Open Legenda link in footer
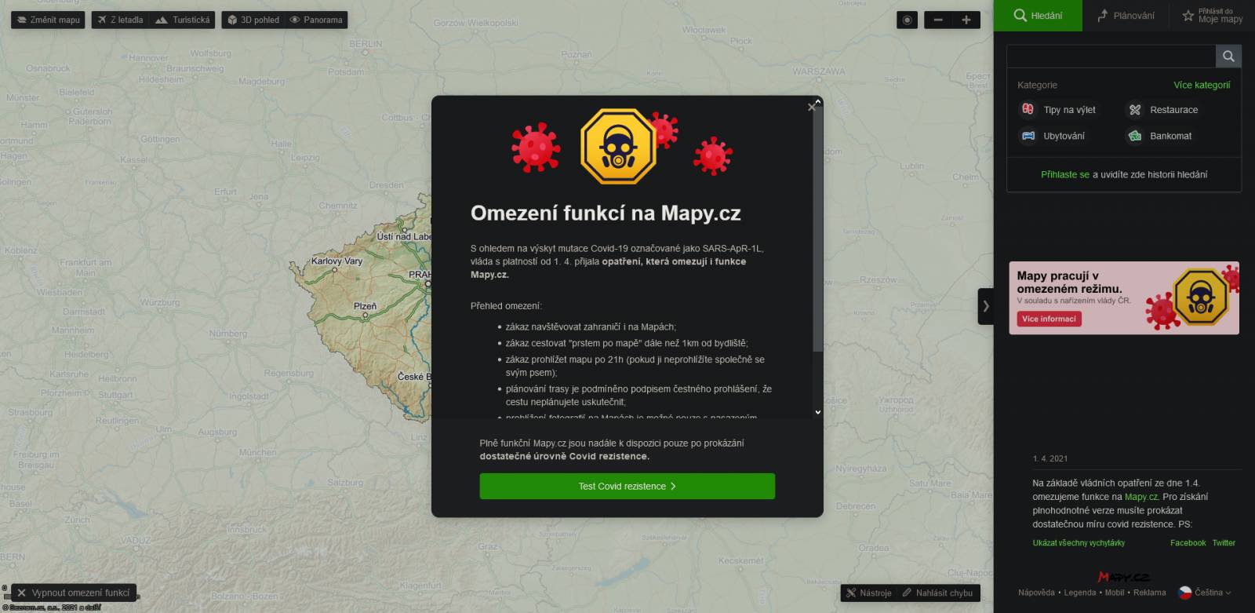The image size is (1255, 613). [1079, 593]
